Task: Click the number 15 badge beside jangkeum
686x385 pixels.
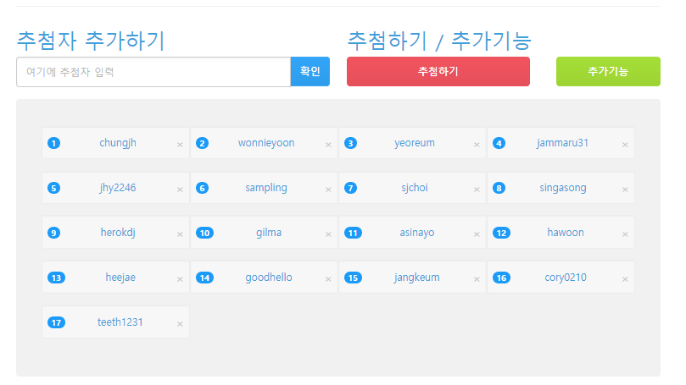Action: click(353, 278)
